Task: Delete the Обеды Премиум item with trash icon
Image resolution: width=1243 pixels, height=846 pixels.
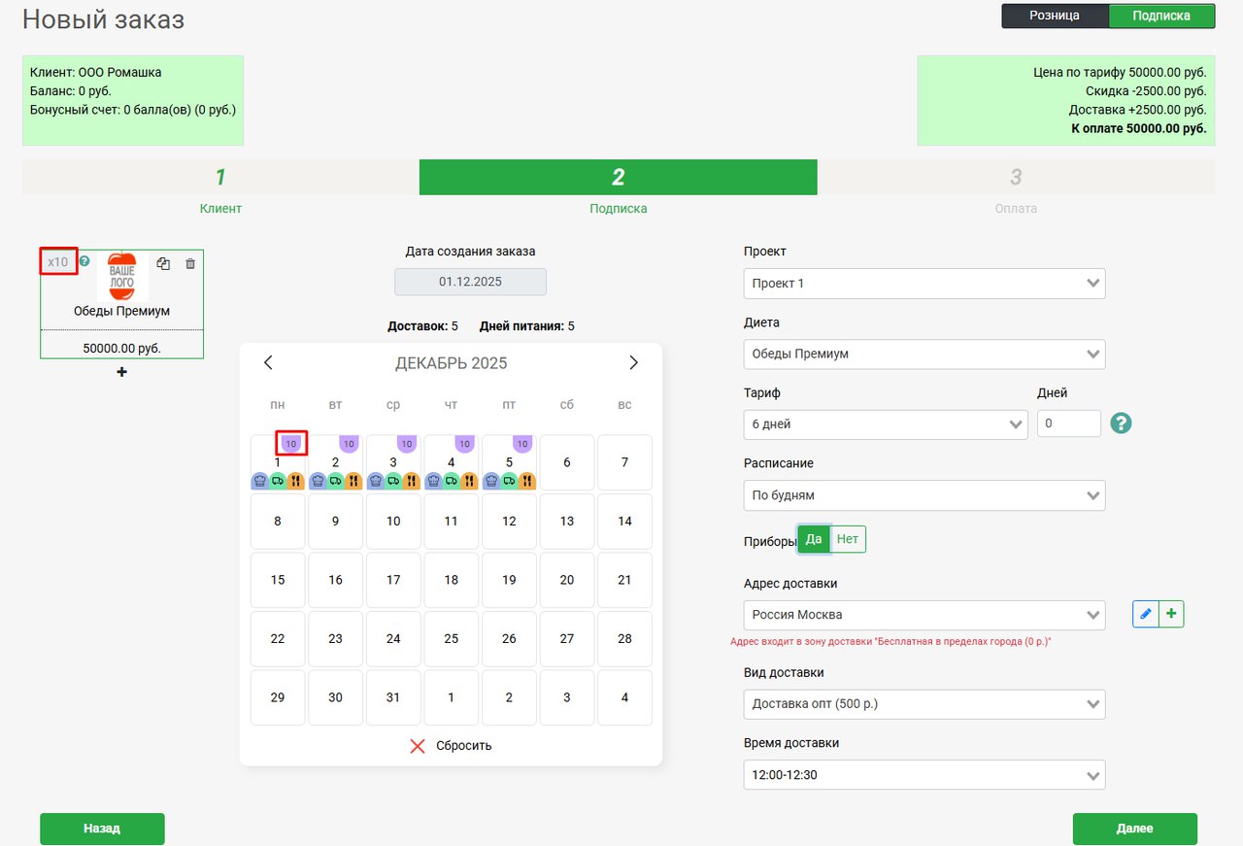Action: 190,263
